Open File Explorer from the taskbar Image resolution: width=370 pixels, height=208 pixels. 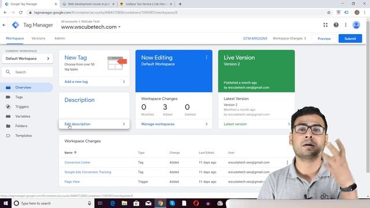coord(124,203)
